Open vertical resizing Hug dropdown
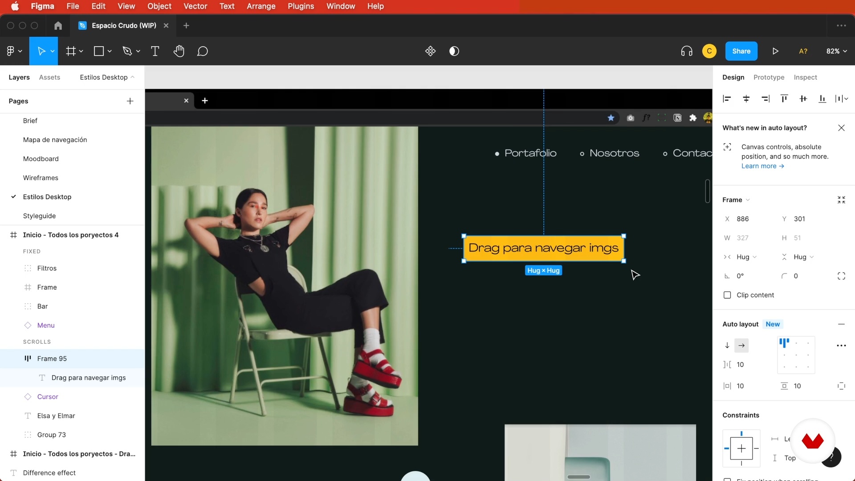 click(x=803, y=257)
